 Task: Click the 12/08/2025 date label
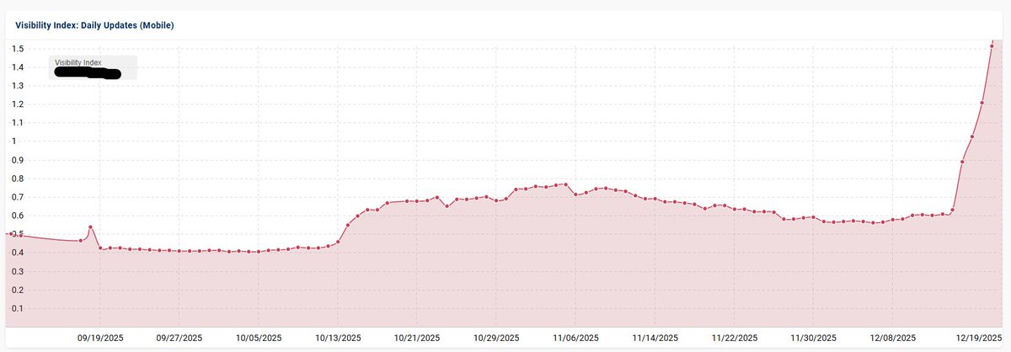(x=892, y=338)
